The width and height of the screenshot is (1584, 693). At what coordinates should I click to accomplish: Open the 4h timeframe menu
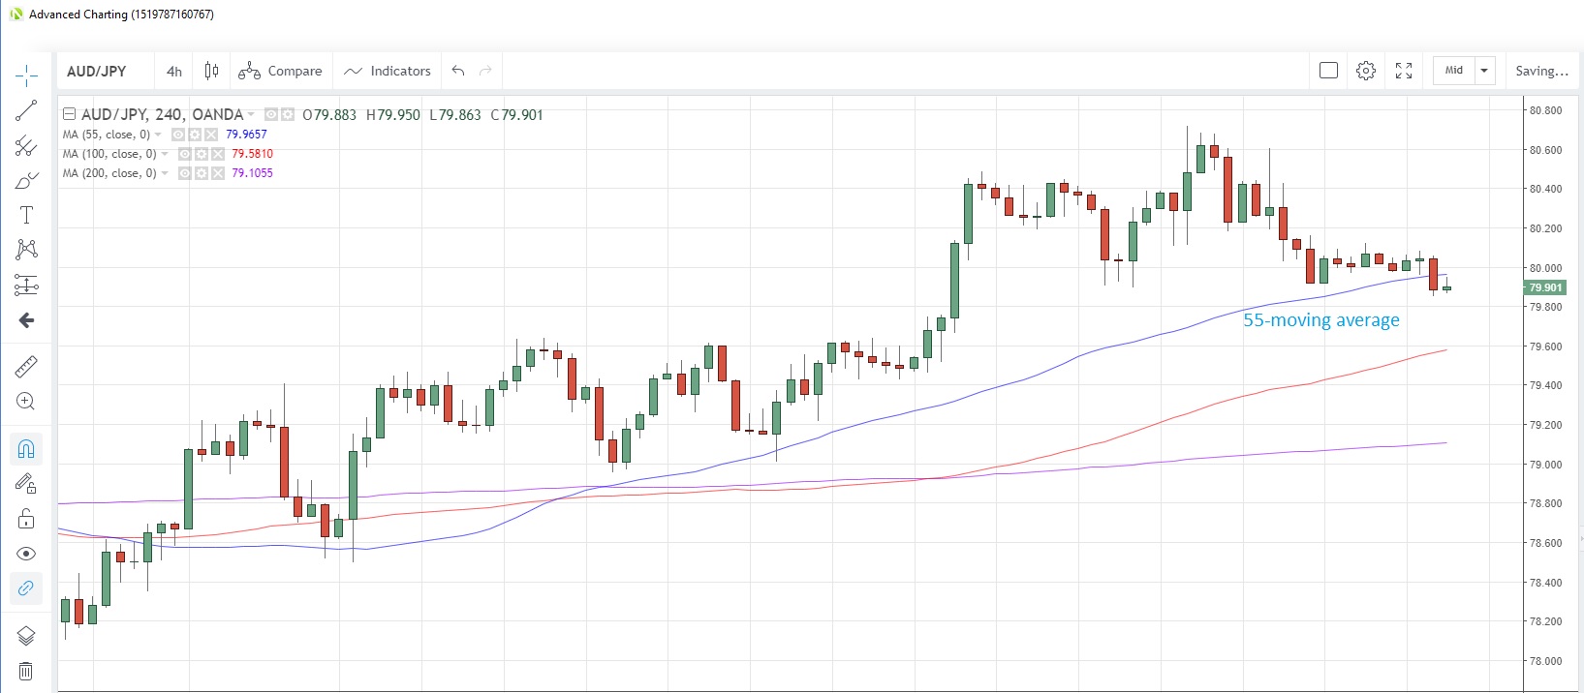click(174, 71)
